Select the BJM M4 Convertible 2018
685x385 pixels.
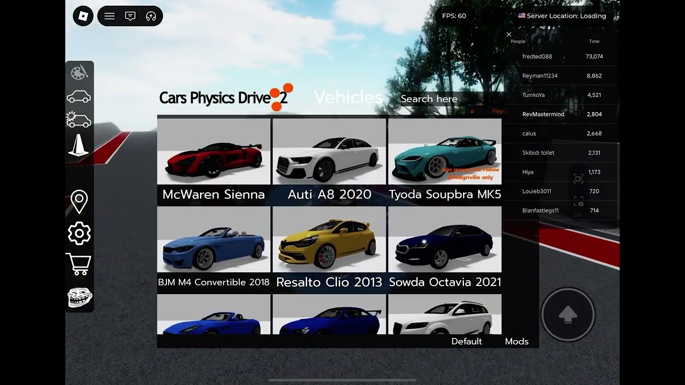tap(214, 249)
